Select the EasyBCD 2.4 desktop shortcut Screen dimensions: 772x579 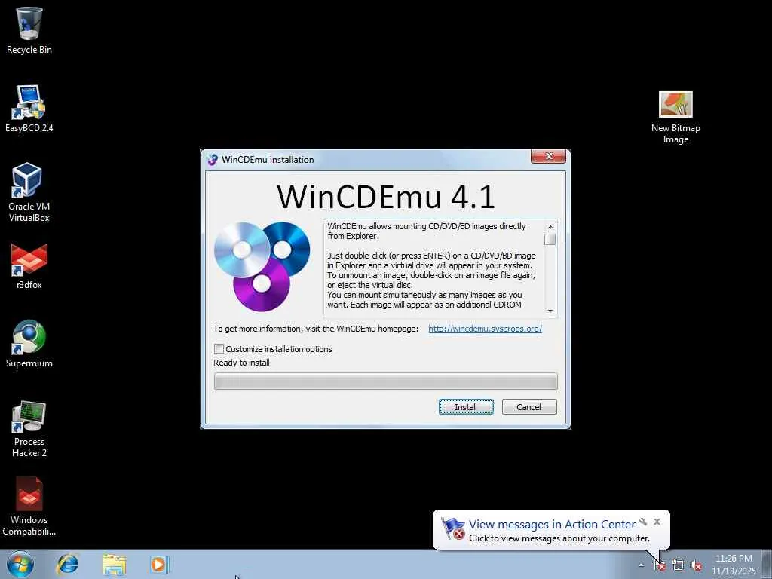pyautogui.click(x=29, y=109)
